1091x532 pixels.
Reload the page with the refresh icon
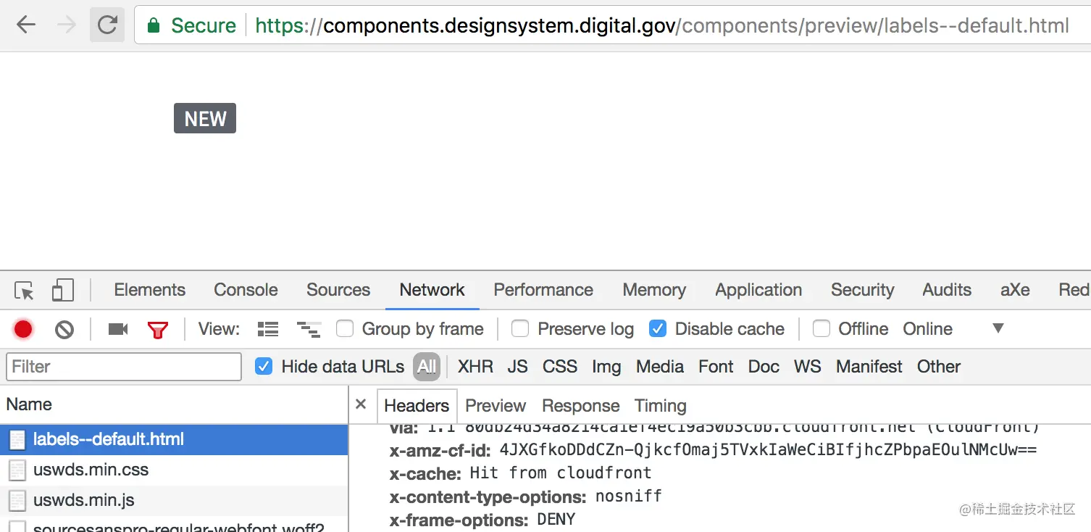[x=107, y=25]
